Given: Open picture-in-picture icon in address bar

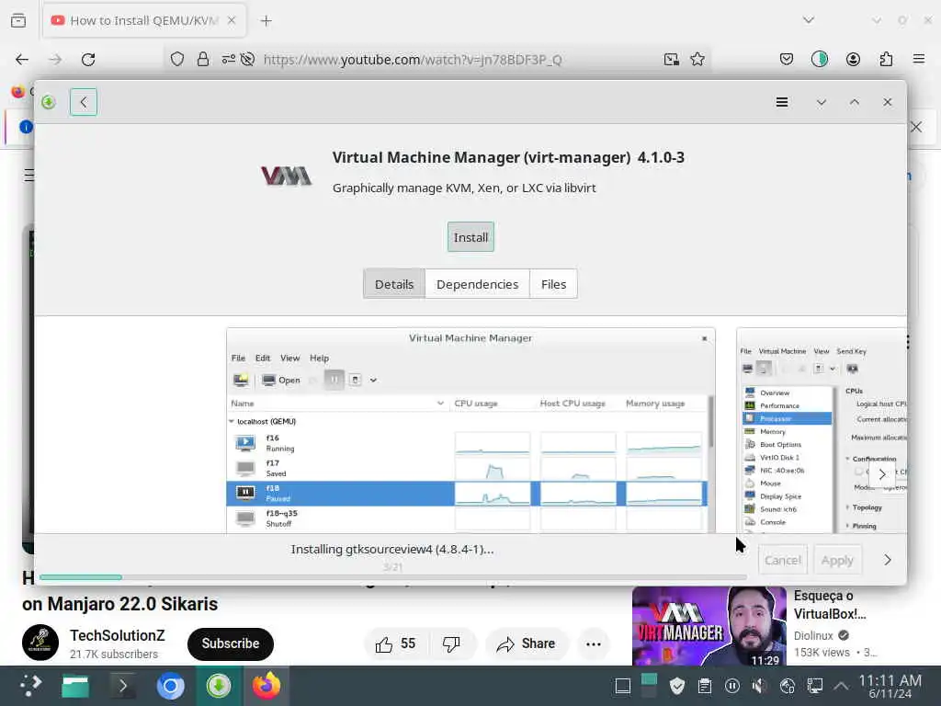Looking at the screenshot, I should point(671,60).
